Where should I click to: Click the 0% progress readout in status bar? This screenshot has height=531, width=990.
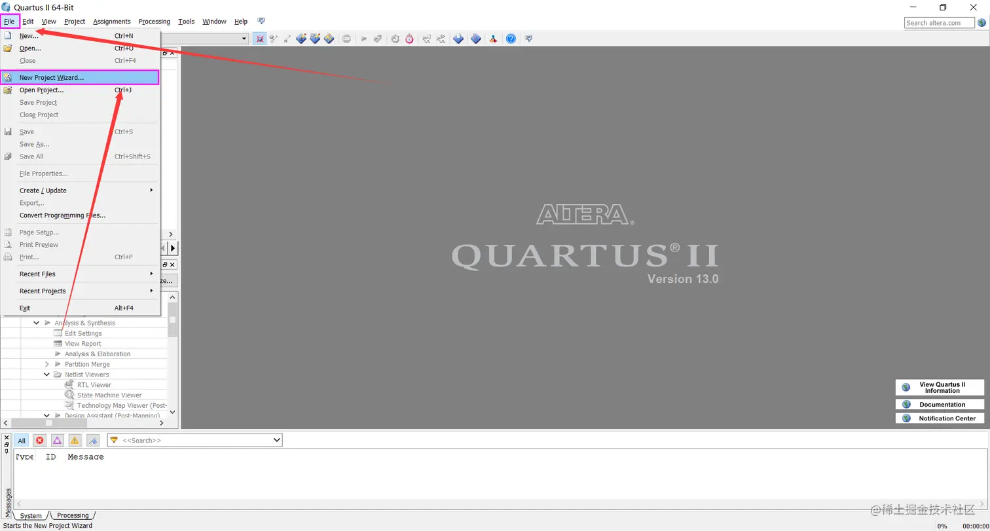click(x=942, y=526)
